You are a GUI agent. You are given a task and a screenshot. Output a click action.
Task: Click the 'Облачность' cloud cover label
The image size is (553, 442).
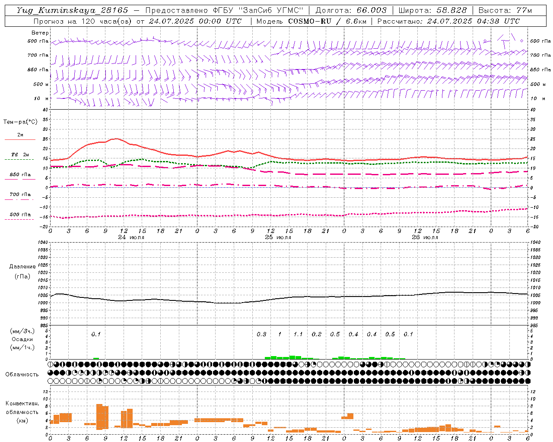22,374
